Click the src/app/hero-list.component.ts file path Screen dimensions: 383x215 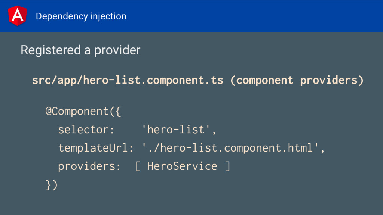coord(128,80)
